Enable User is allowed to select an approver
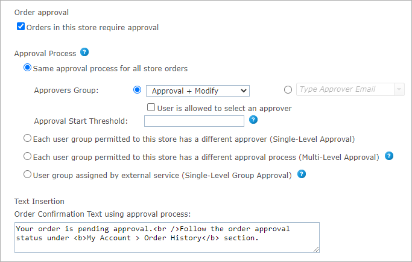Screen dimensions: 412x262 tap(151, 107)
